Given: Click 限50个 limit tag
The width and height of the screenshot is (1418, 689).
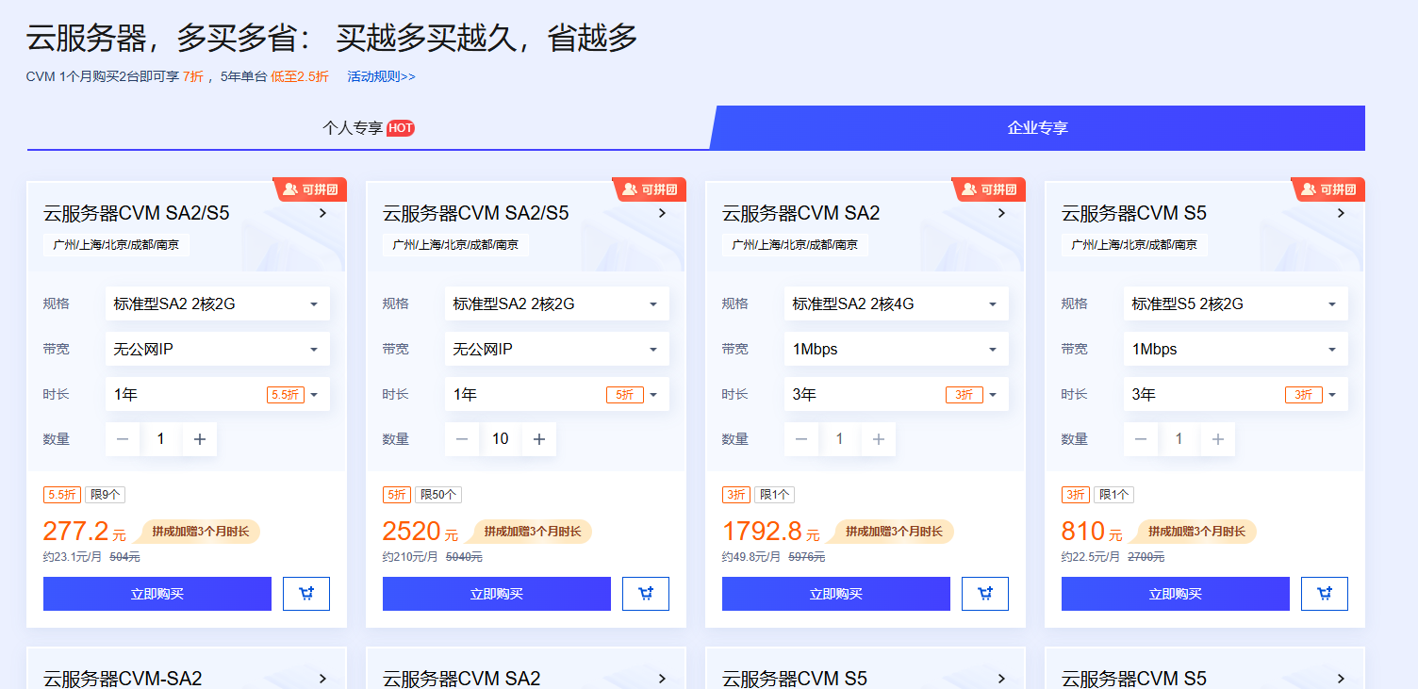Looking at the screenshot, I should point(438,495).
